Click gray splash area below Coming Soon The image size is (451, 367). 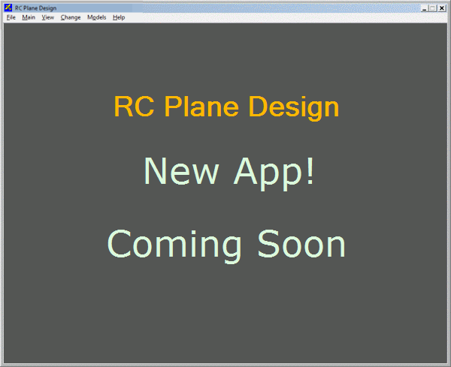click(x=225, y=315)
